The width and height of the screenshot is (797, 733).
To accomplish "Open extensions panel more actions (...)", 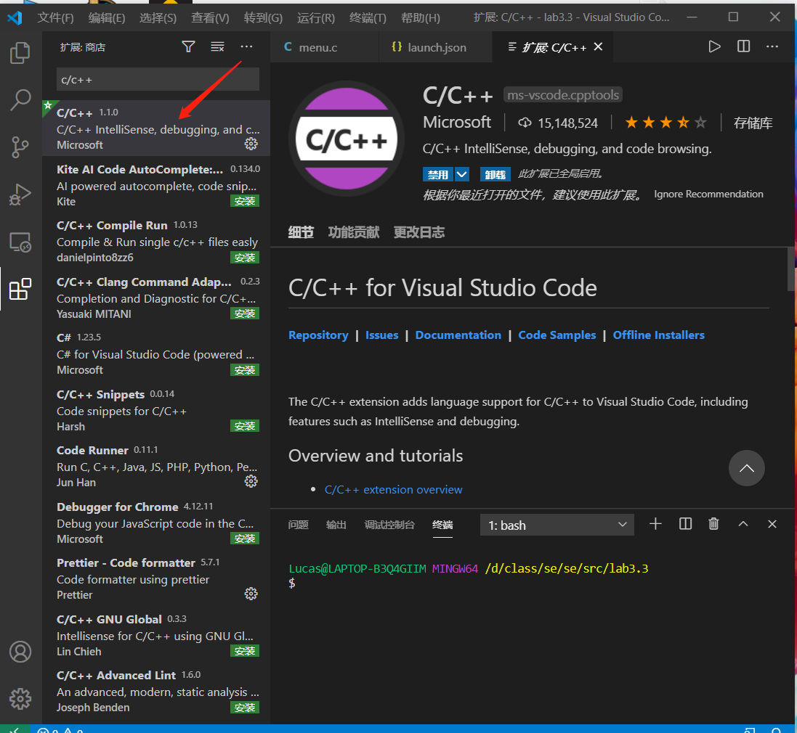I will (x=247, y=47).
